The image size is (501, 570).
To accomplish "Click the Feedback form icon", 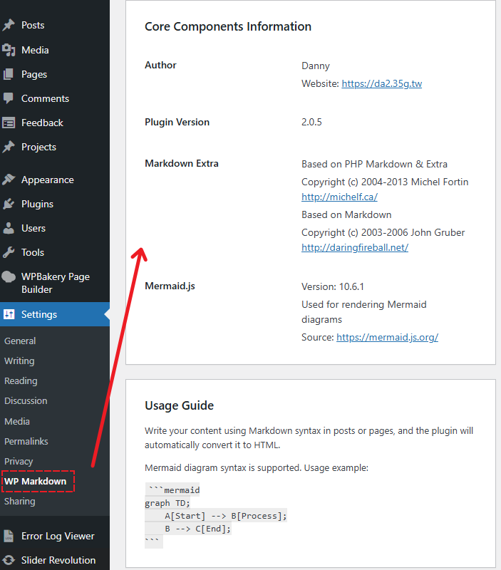I will 9,123.
